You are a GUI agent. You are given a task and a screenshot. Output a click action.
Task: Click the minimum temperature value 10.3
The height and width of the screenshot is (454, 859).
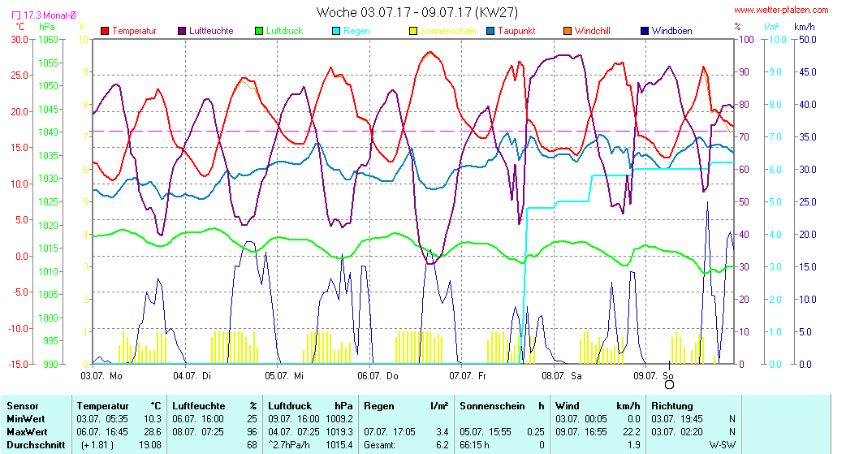pyautogui.click(x=153, y=419)
